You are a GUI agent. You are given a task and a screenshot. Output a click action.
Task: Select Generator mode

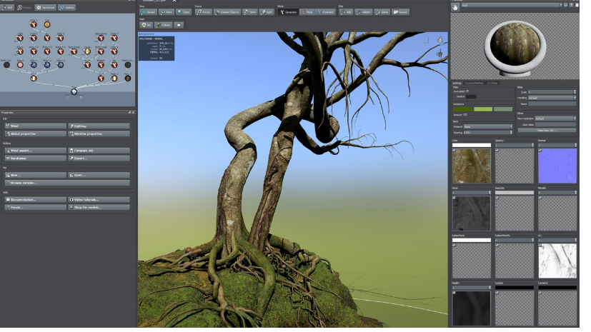(288, 12)
